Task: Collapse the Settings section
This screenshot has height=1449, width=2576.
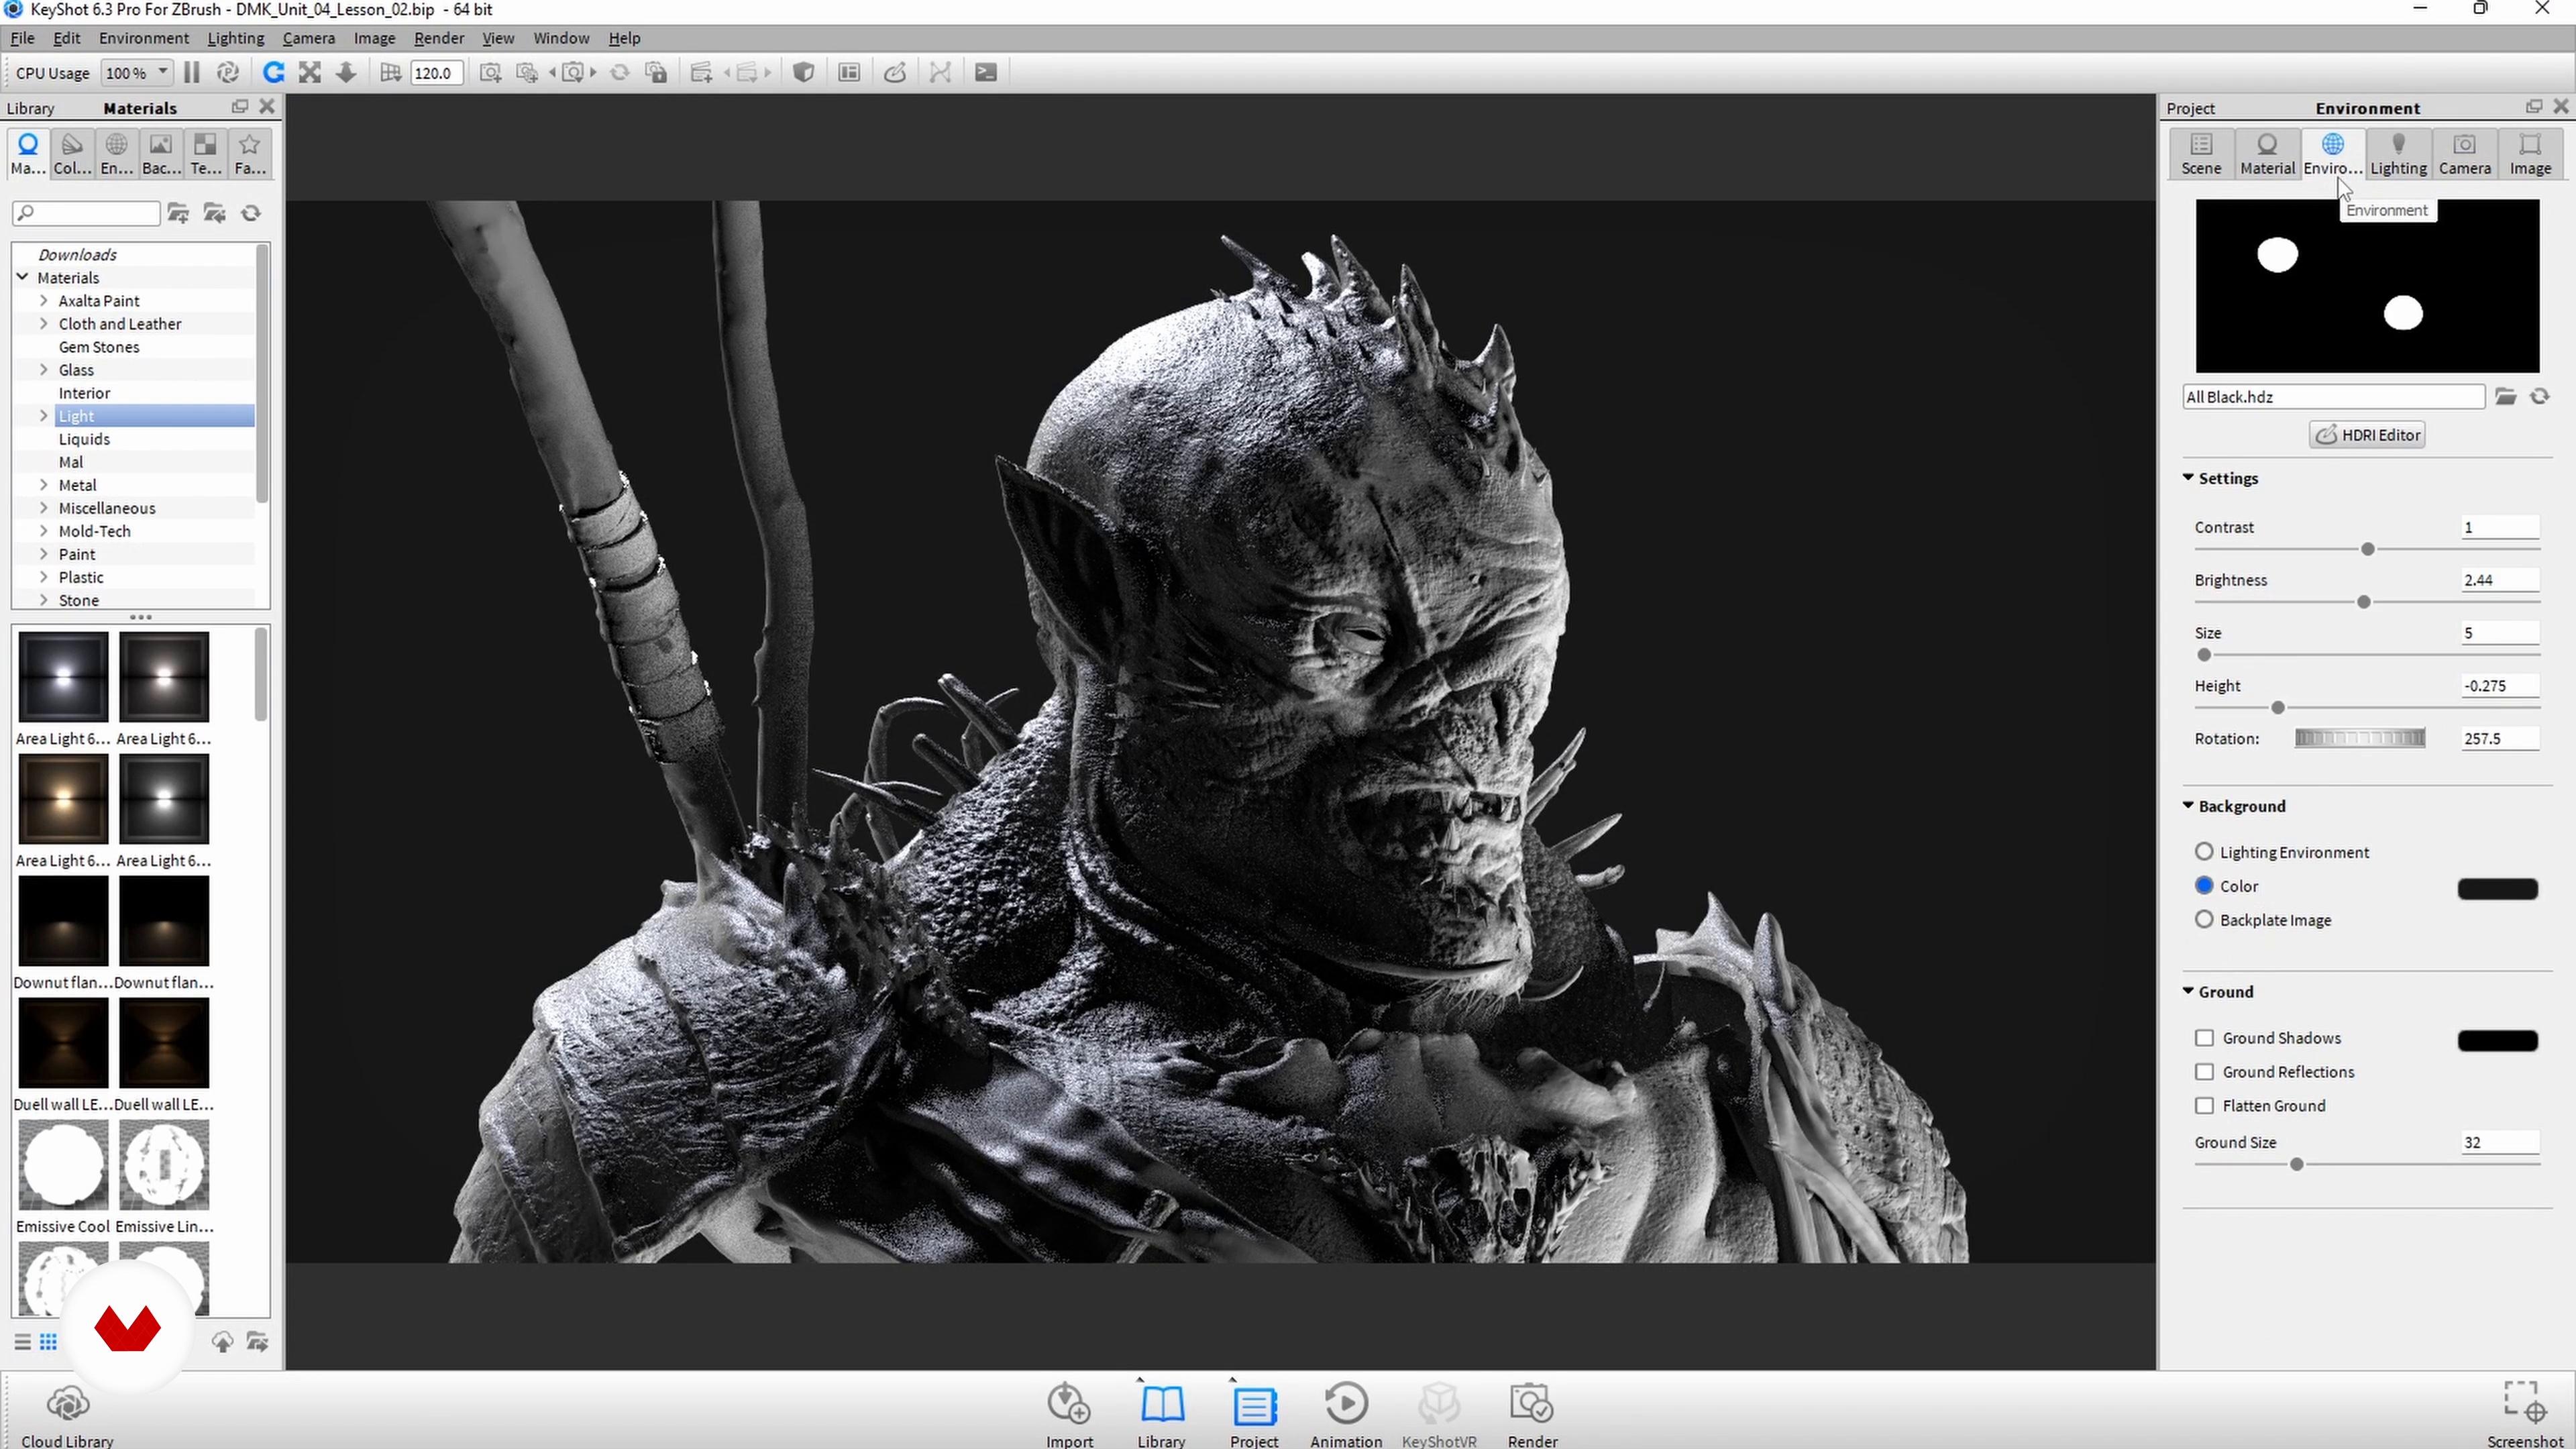Action: point(2188,478)
